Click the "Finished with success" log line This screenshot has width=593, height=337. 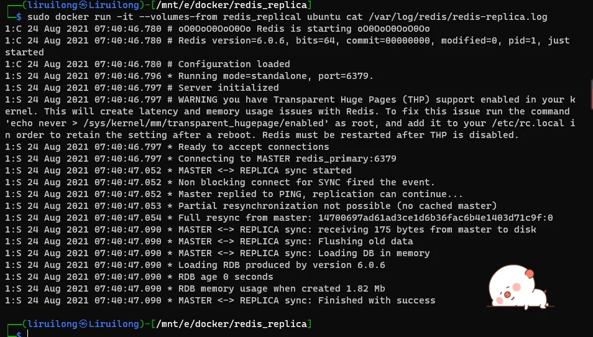[x=377, y=300]
